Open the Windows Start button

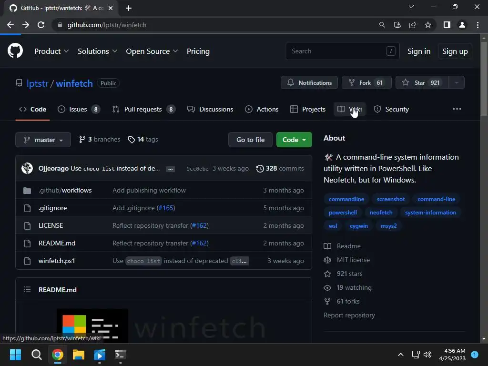[15, 355]
